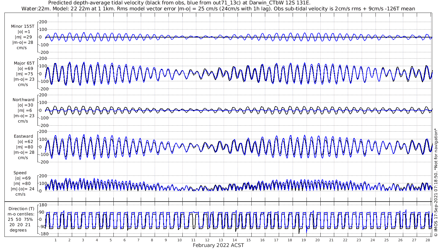This screenshot has width=441, height=252.
Task: Click the '20 20 21' centile values
Action: [20, 225]
